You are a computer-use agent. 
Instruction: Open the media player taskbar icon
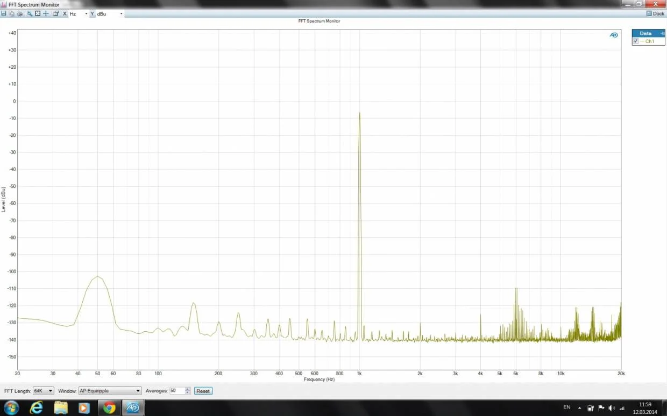click(x=84, y=408)
